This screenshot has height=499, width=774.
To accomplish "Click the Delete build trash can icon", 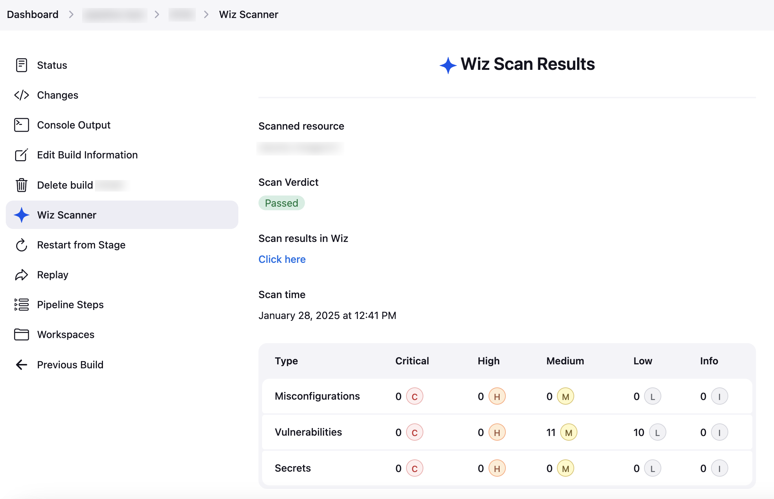I will pyautogui.click(x=22, y=185).
